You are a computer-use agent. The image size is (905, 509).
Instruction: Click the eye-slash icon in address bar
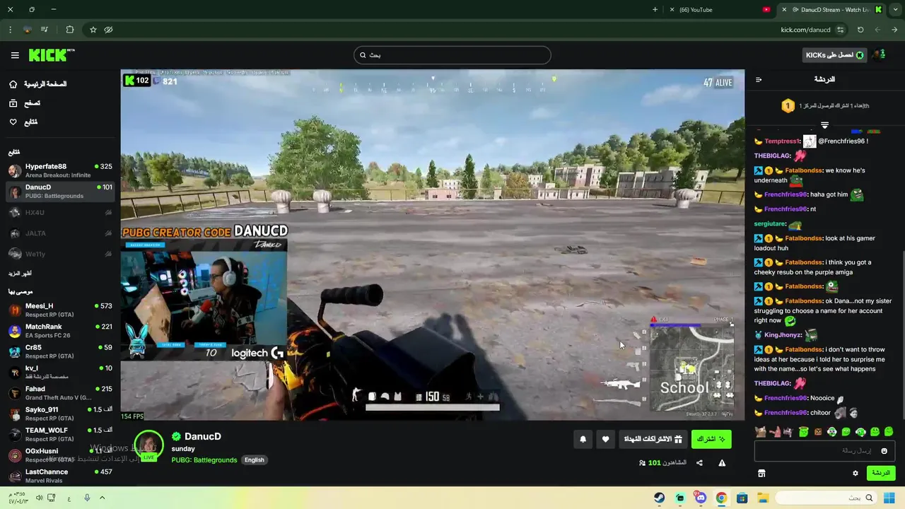click(x=108, y=30)
